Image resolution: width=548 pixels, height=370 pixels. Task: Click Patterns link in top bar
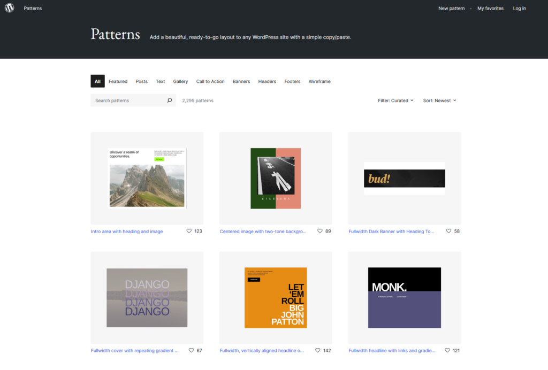33,9
